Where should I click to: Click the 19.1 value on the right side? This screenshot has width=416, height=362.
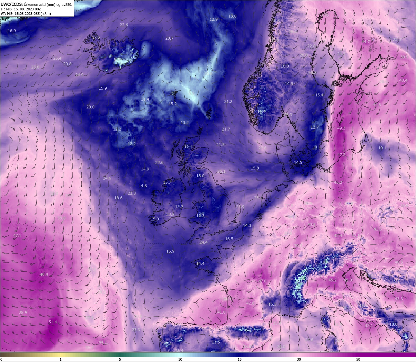(x=382, y=148)
